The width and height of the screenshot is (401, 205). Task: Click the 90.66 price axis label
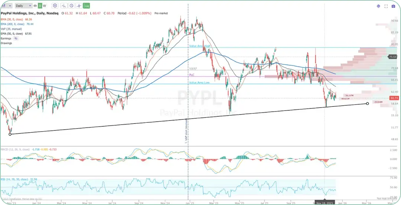click(394, 21)
